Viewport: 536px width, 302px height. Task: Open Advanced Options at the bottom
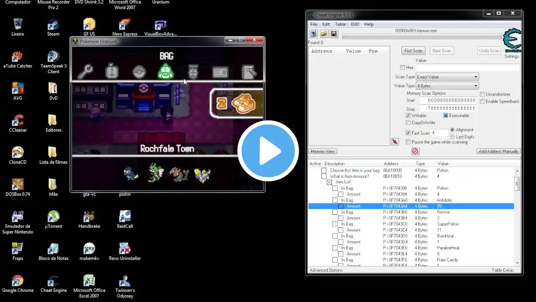[x=326, y=271]
